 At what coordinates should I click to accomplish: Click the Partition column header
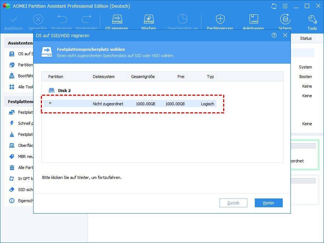pyautogui.click(x=56, y=77)
